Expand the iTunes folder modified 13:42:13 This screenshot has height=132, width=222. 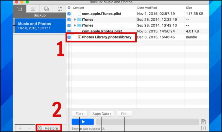(x=75, y=25)
